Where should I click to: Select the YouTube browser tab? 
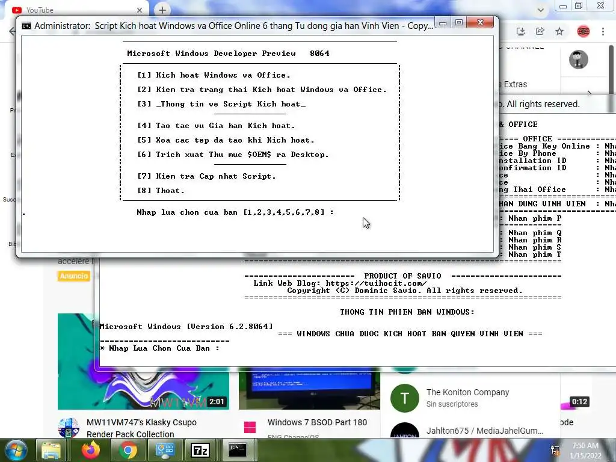point(76,10)
